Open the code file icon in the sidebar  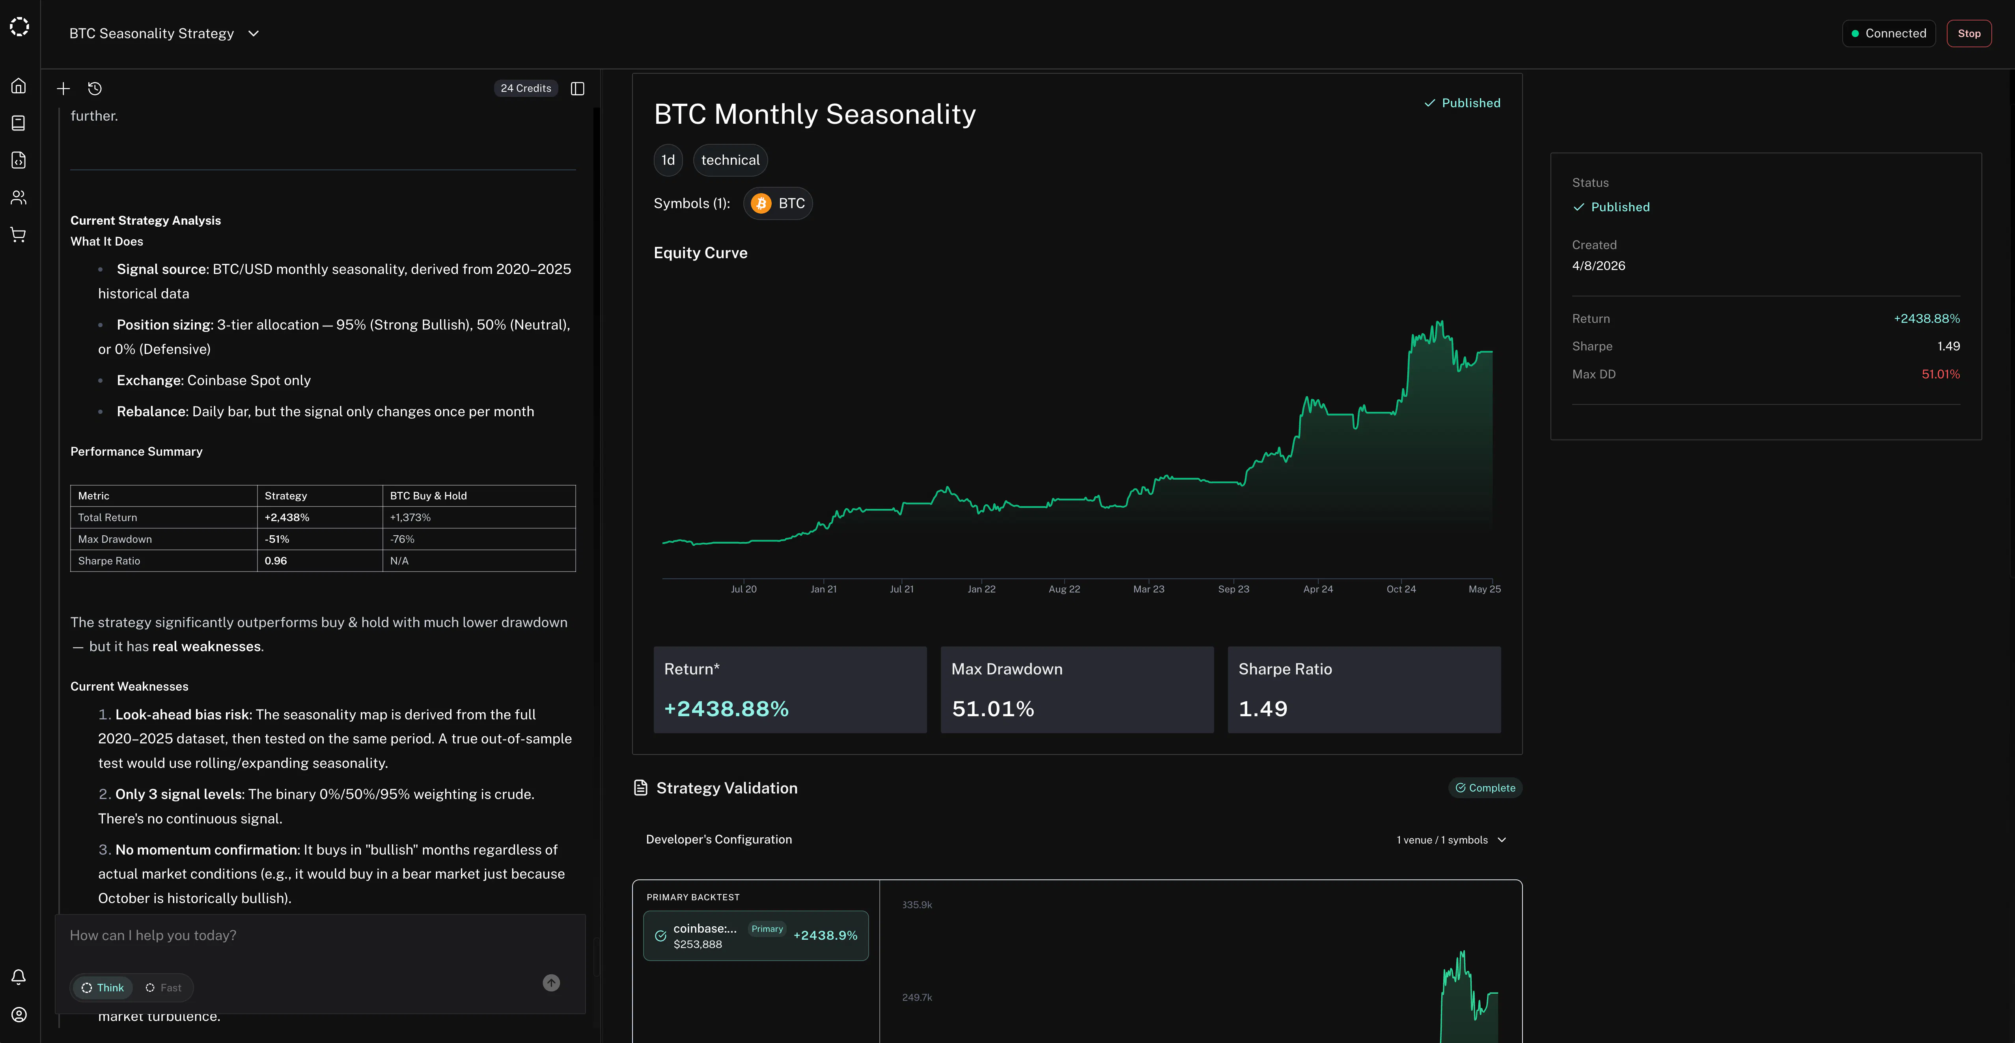coord(19,160)
